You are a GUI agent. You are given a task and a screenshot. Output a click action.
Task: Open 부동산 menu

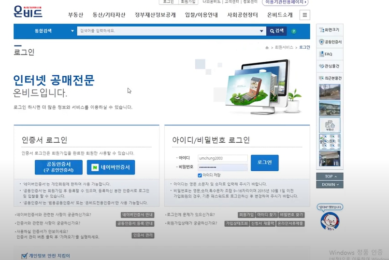tap(76, 15)
